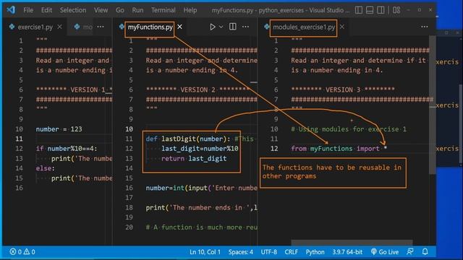Split the myFunctions.py editor right
Image resolution: width=463 pixels, height=260 pixels.
tap(233, 27)
